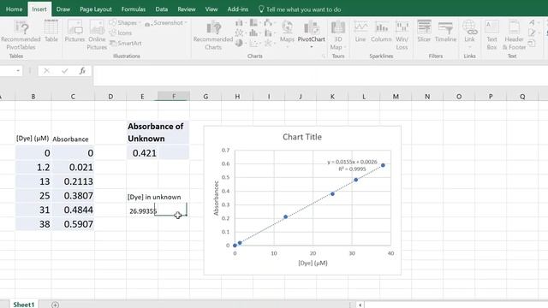
Task: Open Online Pictures
Action: pos(97,35)
